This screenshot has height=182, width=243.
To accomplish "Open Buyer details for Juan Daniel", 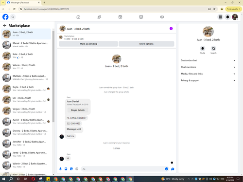I will click(x=78, y=110).
